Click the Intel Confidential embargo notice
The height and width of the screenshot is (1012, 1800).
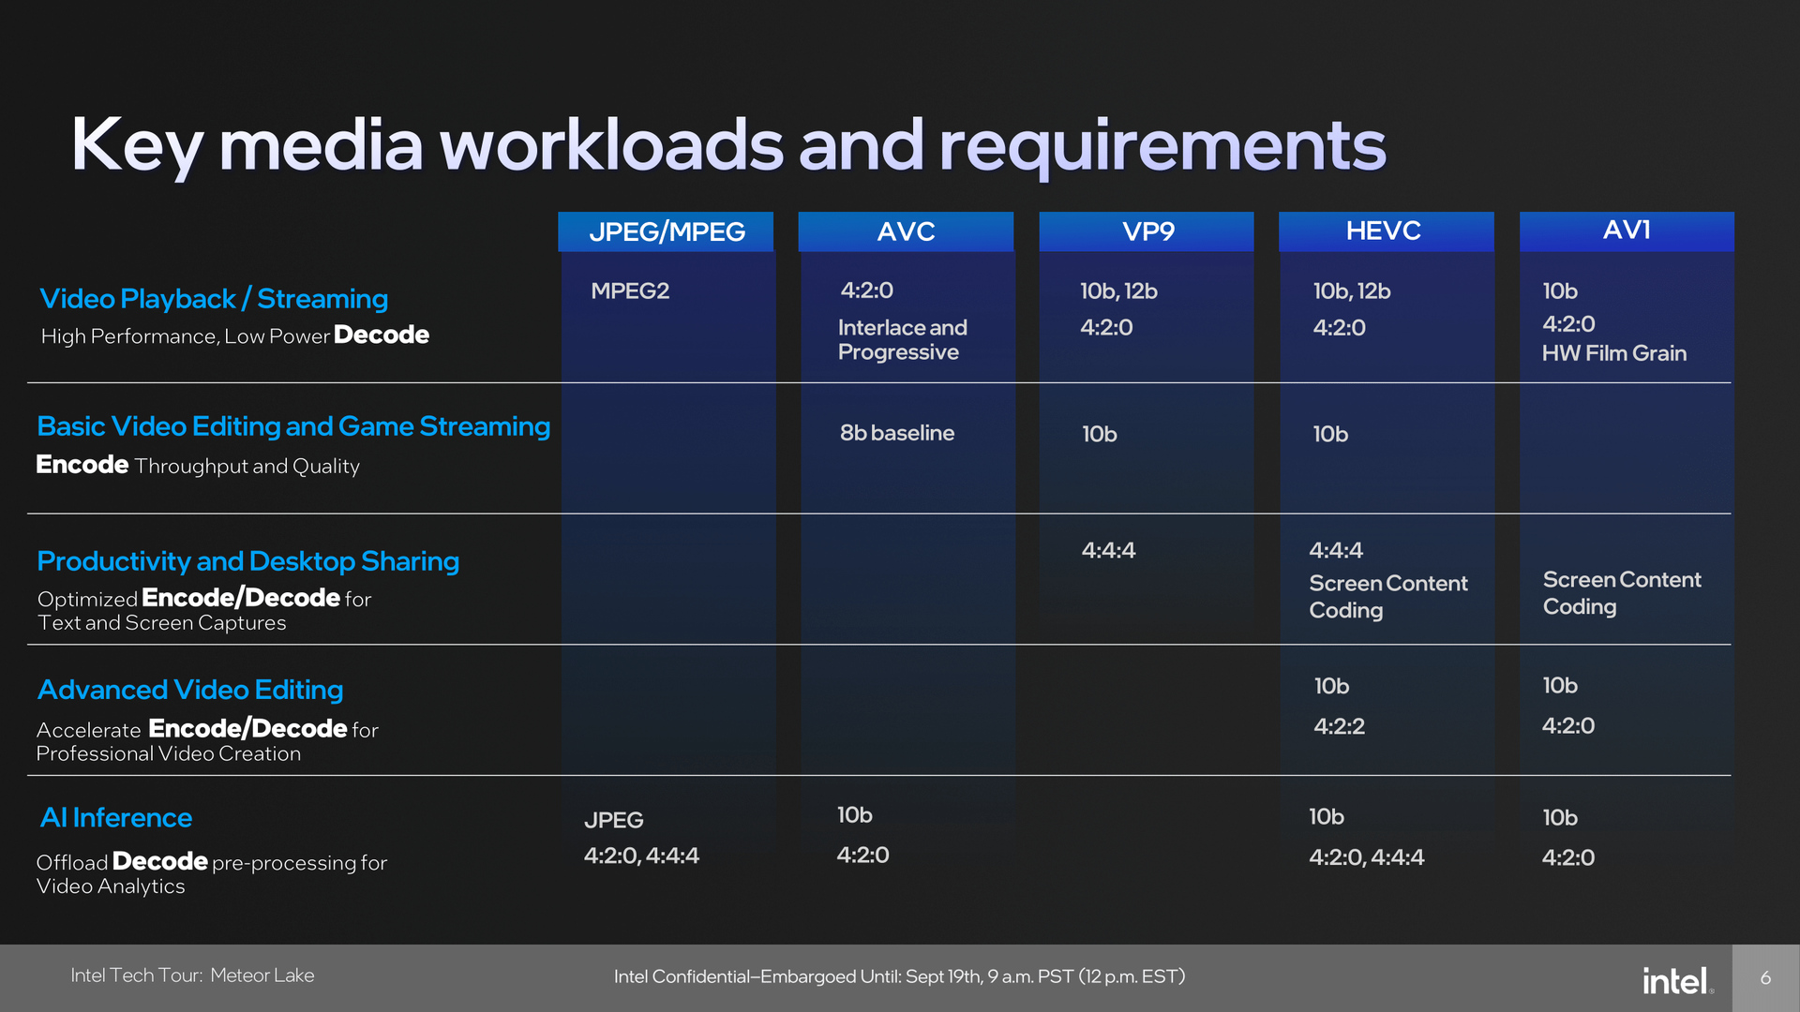[899, 975]
